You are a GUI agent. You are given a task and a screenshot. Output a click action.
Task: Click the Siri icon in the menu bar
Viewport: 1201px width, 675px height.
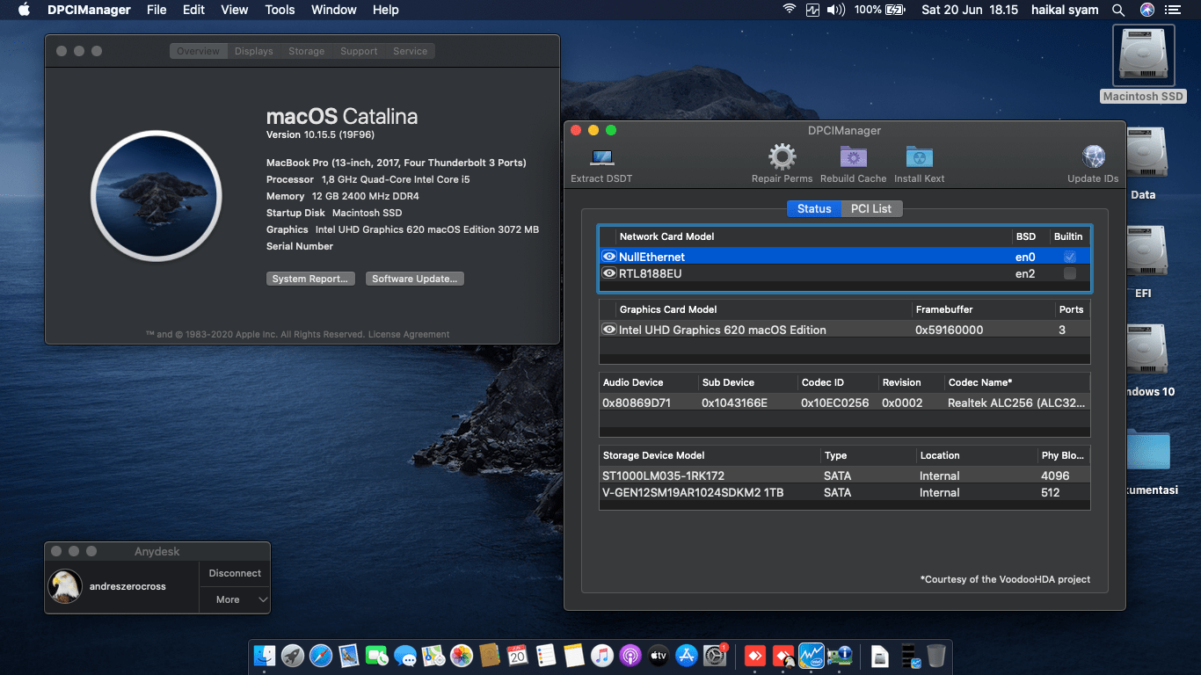[x=1147, y=10]
